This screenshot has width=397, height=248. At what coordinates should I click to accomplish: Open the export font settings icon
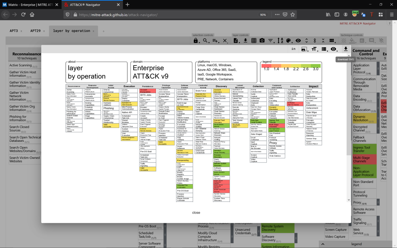(x=314, y=49)
